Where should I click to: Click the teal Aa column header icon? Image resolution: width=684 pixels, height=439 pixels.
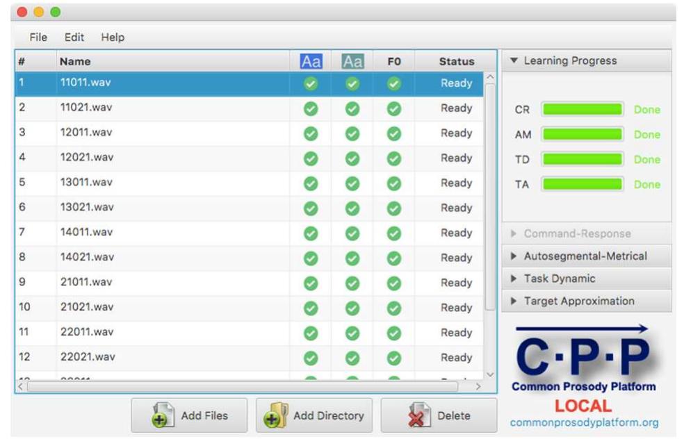(x=352, y=61)
